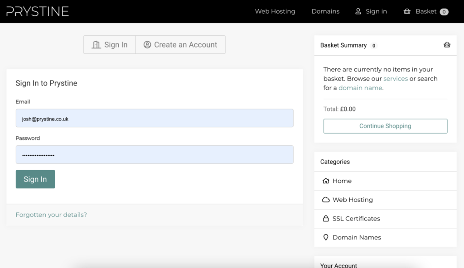Click the basket icon in top navigation
The height and width of the screenshot is (268, 464).
pyautogui.click(x=407, y=11)
